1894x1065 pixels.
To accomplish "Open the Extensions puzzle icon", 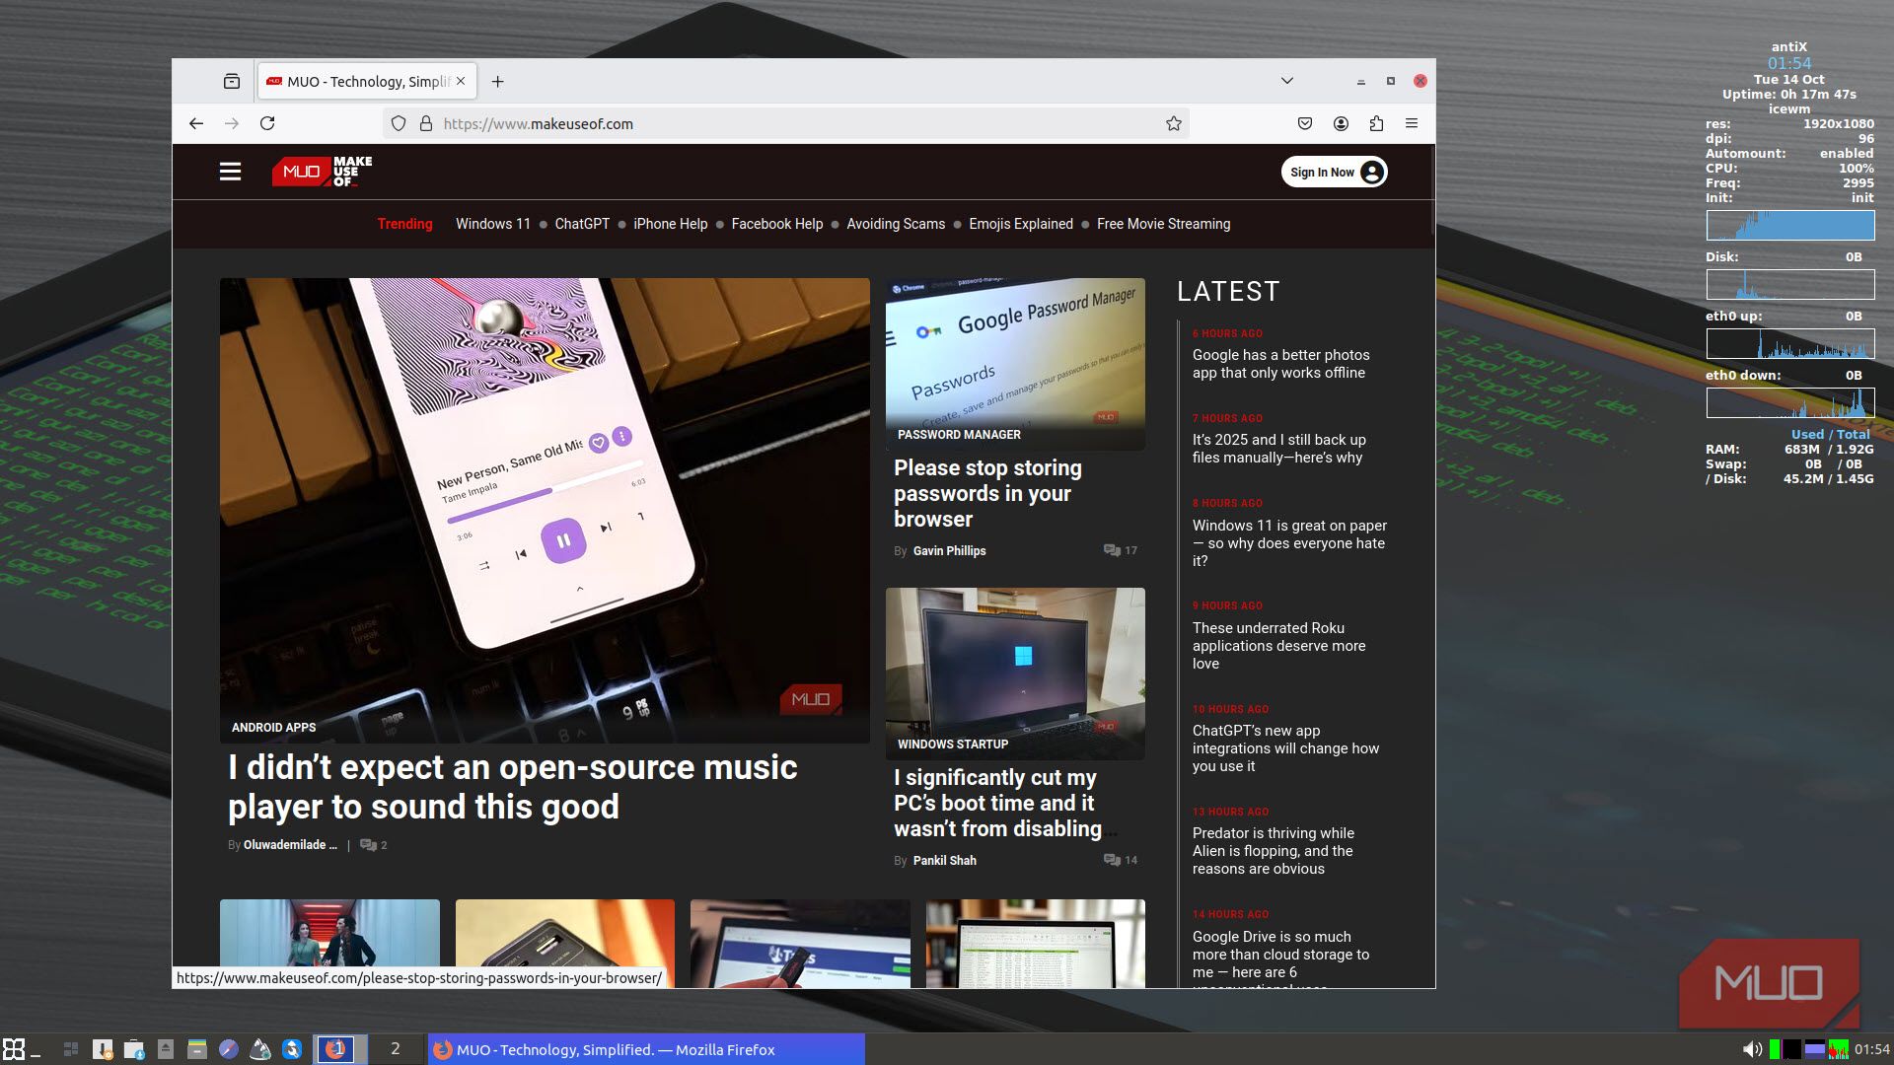I will [1376, 123].
